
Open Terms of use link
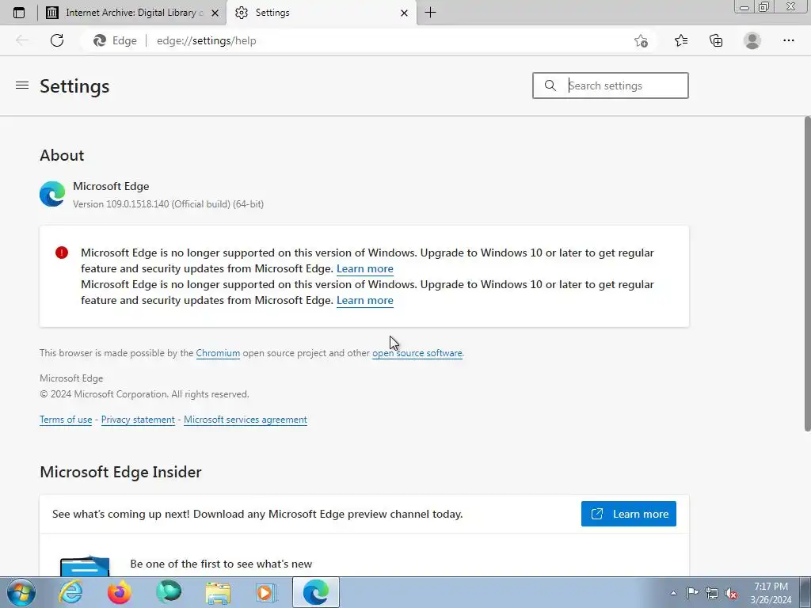pyautogui.click(x=66, y=420)
